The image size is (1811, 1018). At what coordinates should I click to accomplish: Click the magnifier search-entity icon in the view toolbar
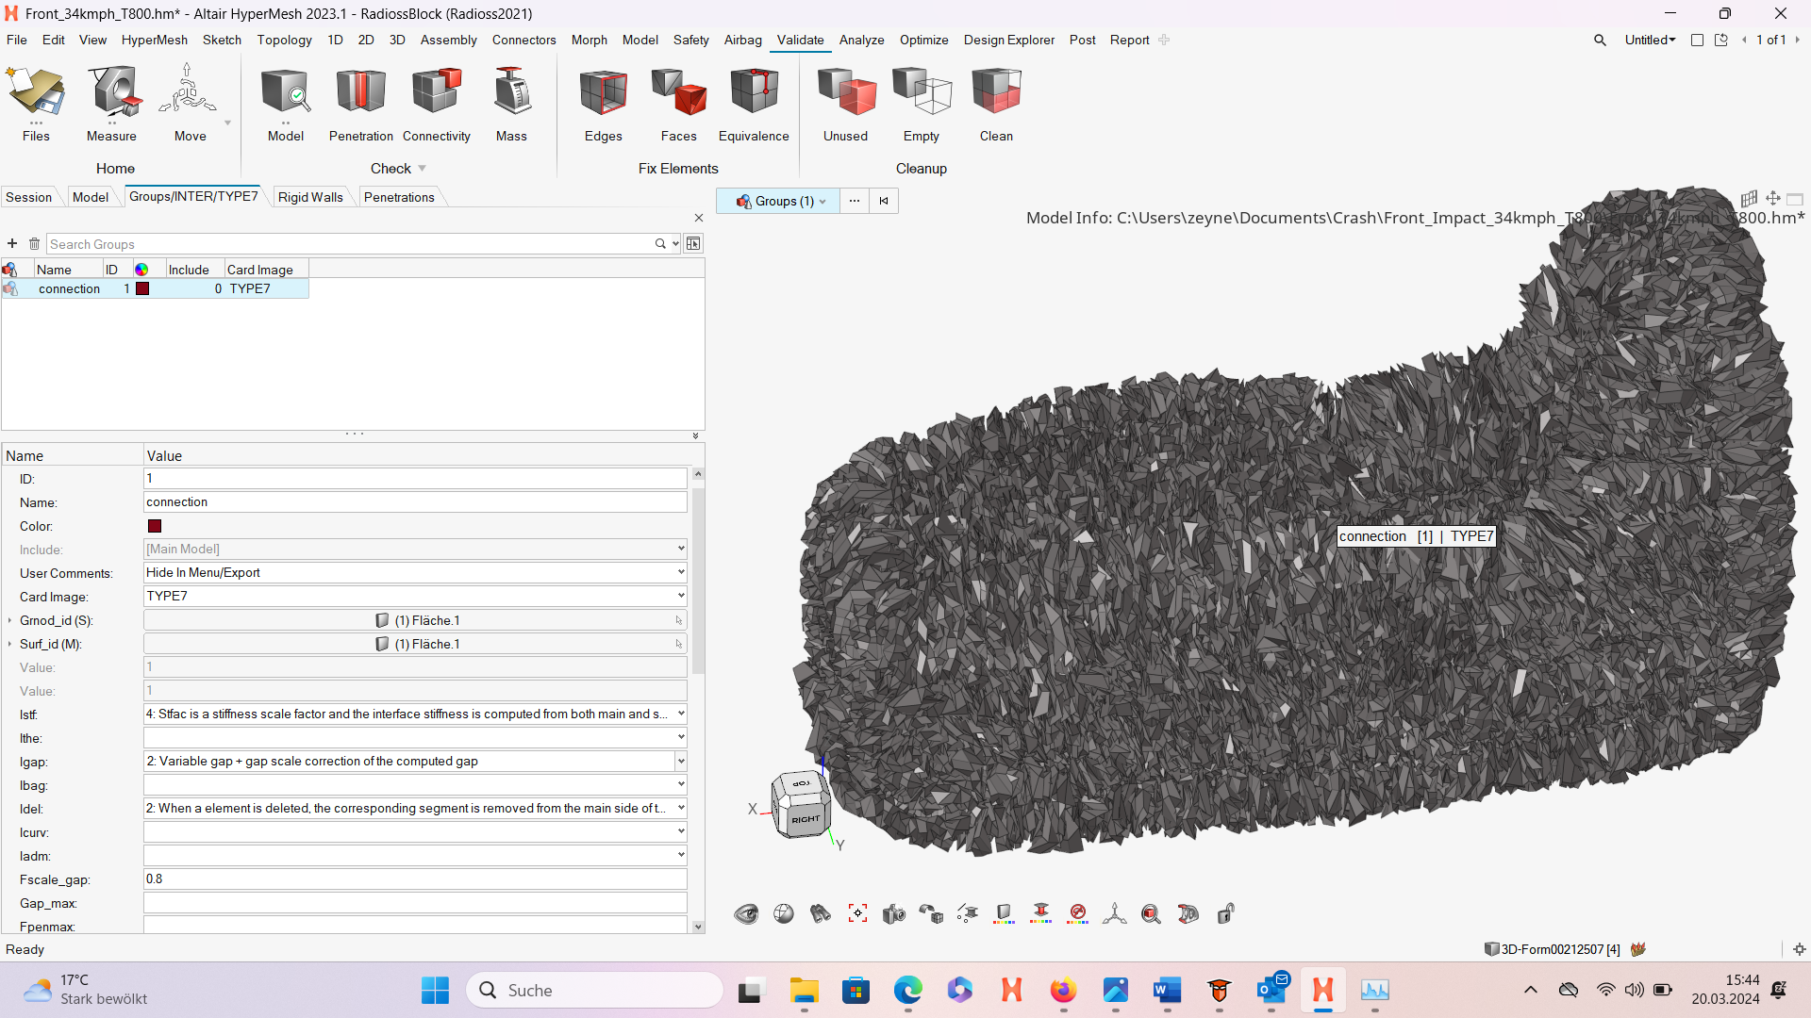[1151, 913]
